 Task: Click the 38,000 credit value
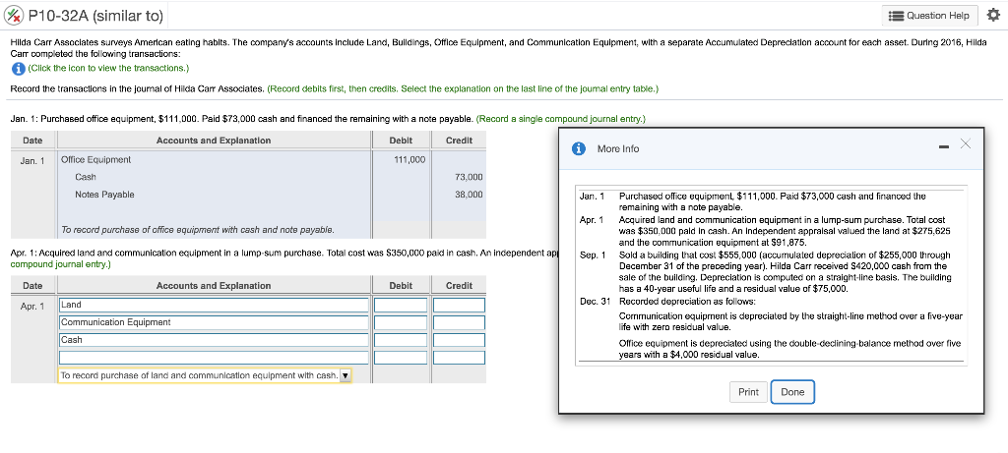[x=469, y=195]
